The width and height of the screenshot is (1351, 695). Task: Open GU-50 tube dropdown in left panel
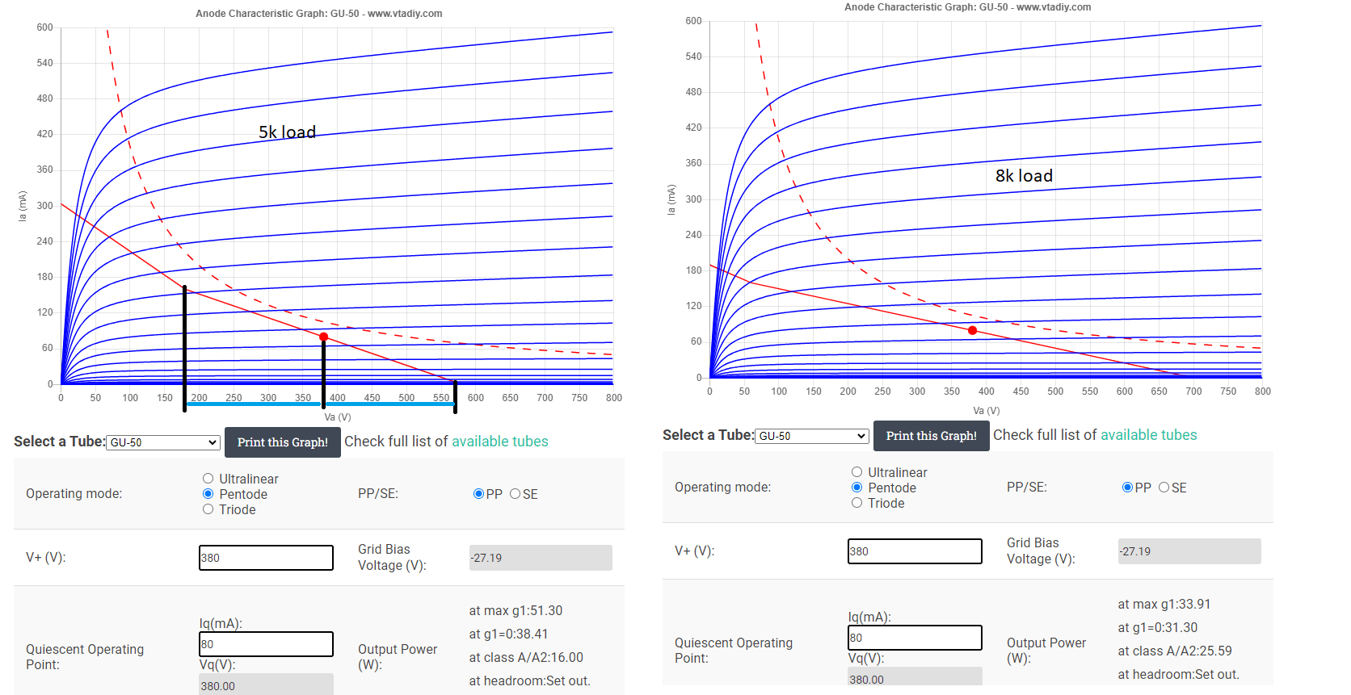(163, 442)
